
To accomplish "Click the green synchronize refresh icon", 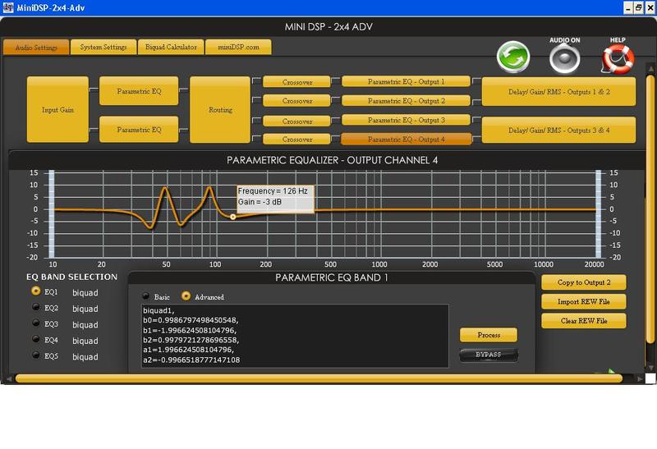I will (x=513, y=58).
